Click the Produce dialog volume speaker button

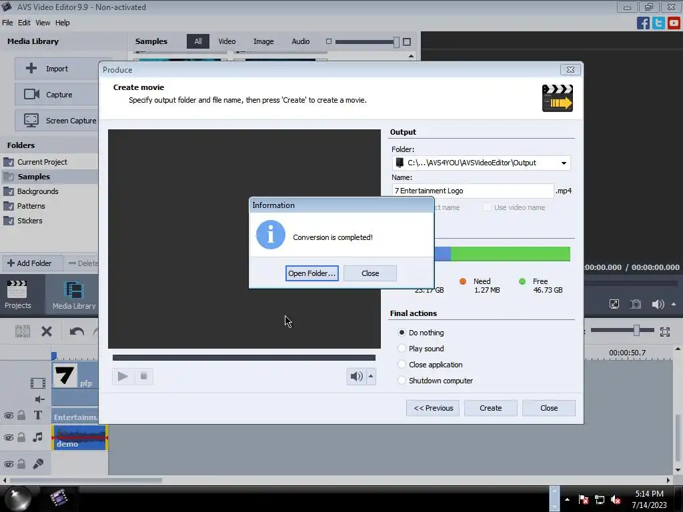tap(356, 376)
